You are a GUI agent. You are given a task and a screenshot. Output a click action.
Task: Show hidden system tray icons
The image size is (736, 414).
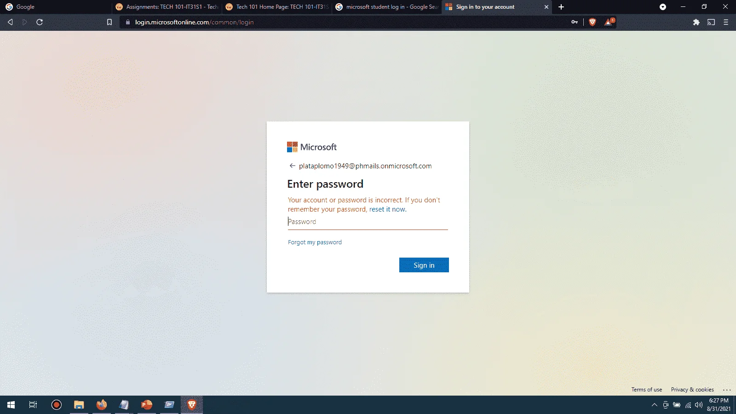(655, 405)
